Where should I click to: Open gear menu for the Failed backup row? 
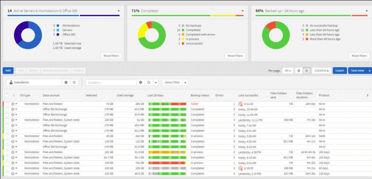pos(14,104)
